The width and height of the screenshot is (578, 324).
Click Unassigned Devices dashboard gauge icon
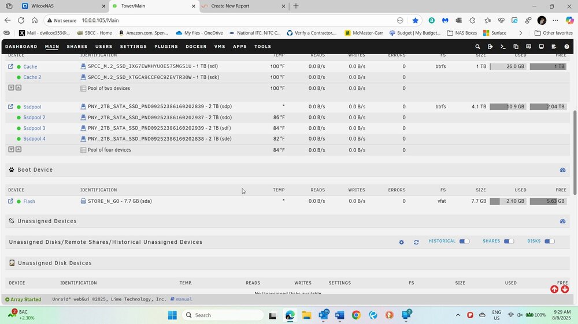click(562, 221)
